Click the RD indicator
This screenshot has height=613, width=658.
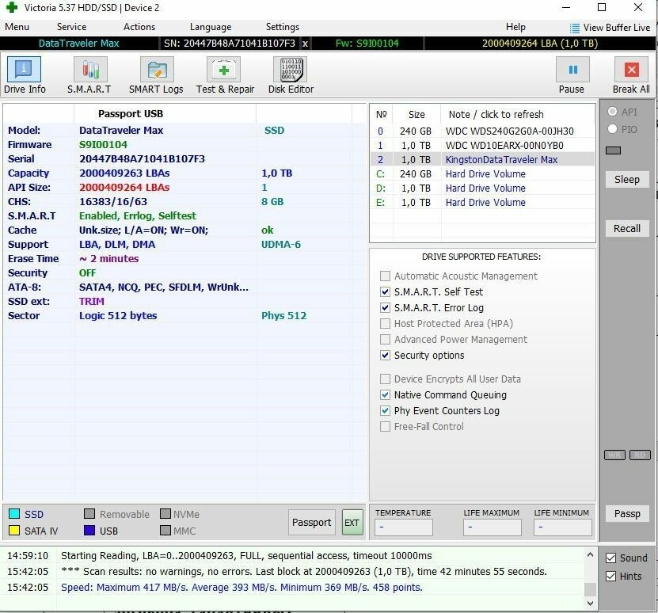pyautogui.click(x=640, y=455)
